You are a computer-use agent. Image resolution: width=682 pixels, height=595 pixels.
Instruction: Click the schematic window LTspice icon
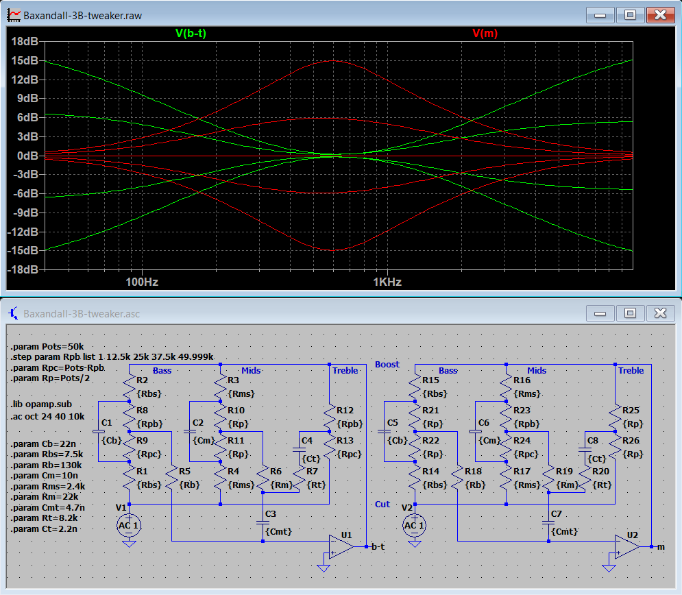[14, 313]
